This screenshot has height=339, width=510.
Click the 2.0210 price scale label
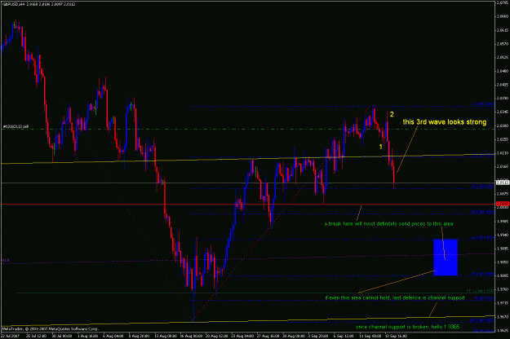point(503,152)
